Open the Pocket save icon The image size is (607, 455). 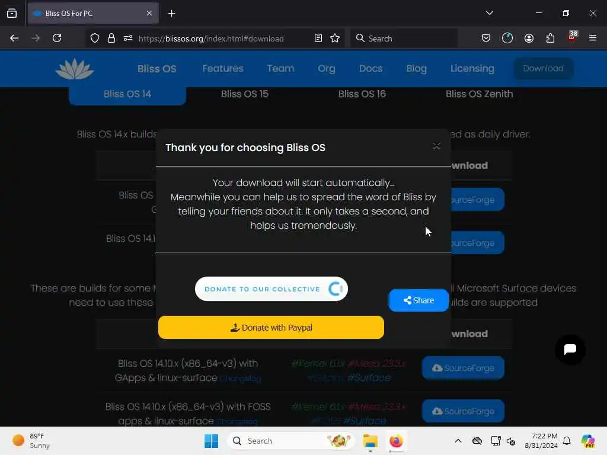[x=486, y=39]
